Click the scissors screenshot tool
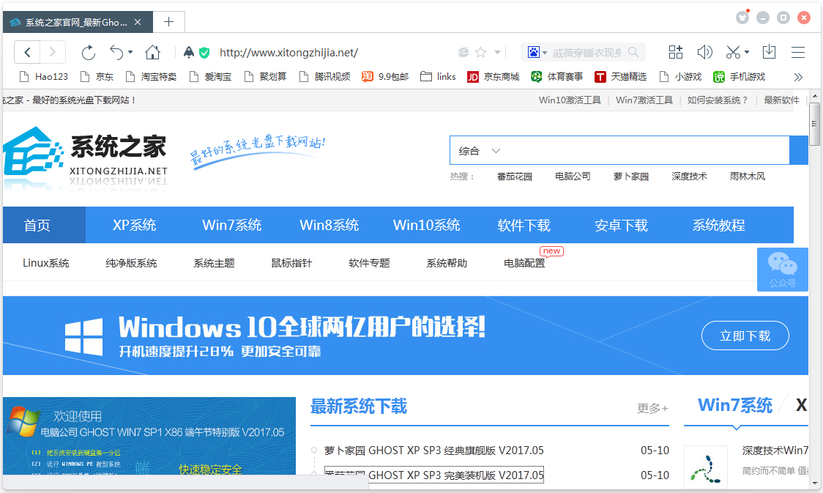Image resolution: width=823 pixels, height=493 pixels. [733, 52]
